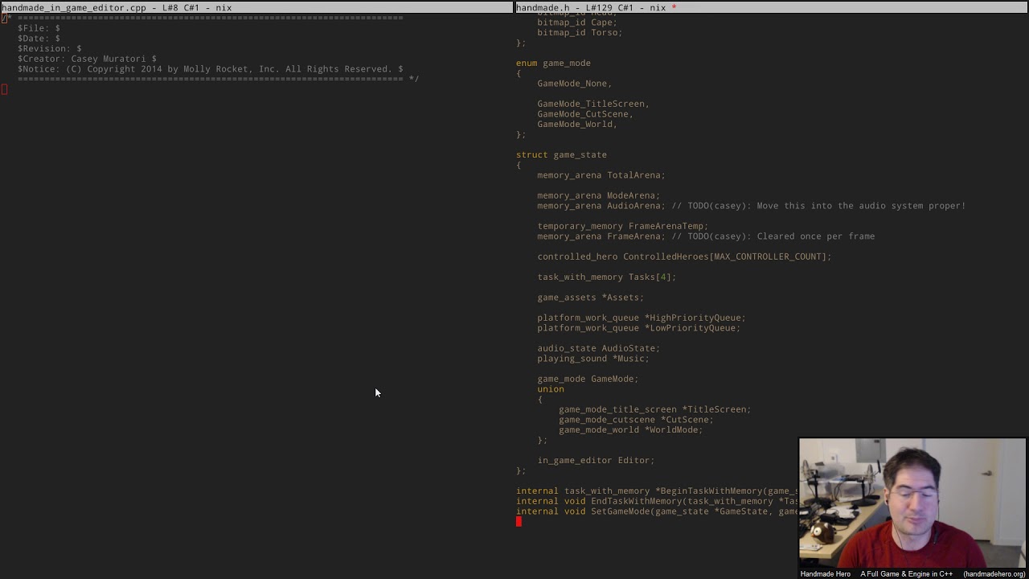Viewport: 1029px width, 579px height.
Task: Click "in_game_editor Editor;" line
Action: 596,460
